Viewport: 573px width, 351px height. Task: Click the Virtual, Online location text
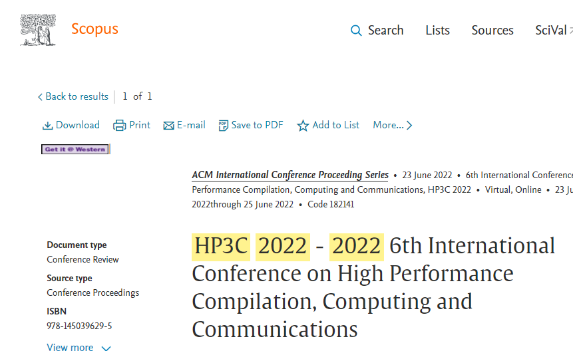pos(513,189)
